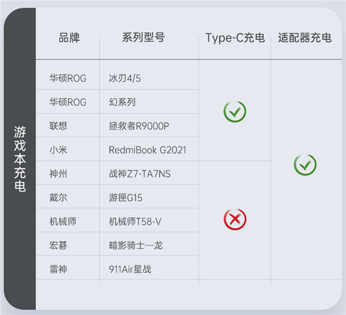Select the 幻系列 model cell
The width and height of the screenshot is (346, 315).
pyautogui.click(x=122, y=102)
